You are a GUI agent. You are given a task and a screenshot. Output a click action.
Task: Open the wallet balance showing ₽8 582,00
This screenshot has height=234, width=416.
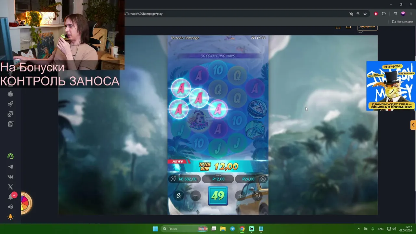pos(185,179)
